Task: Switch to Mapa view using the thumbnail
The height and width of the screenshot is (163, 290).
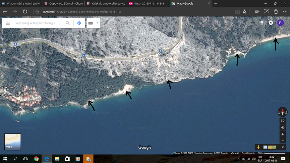Action: pos(13,142)
